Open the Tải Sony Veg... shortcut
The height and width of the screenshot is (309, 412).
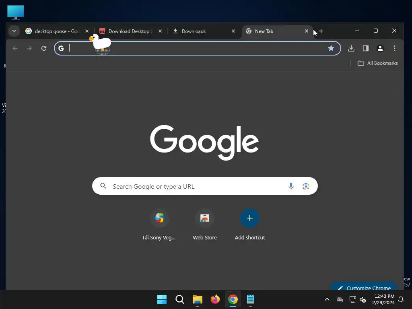click(159, 225)
